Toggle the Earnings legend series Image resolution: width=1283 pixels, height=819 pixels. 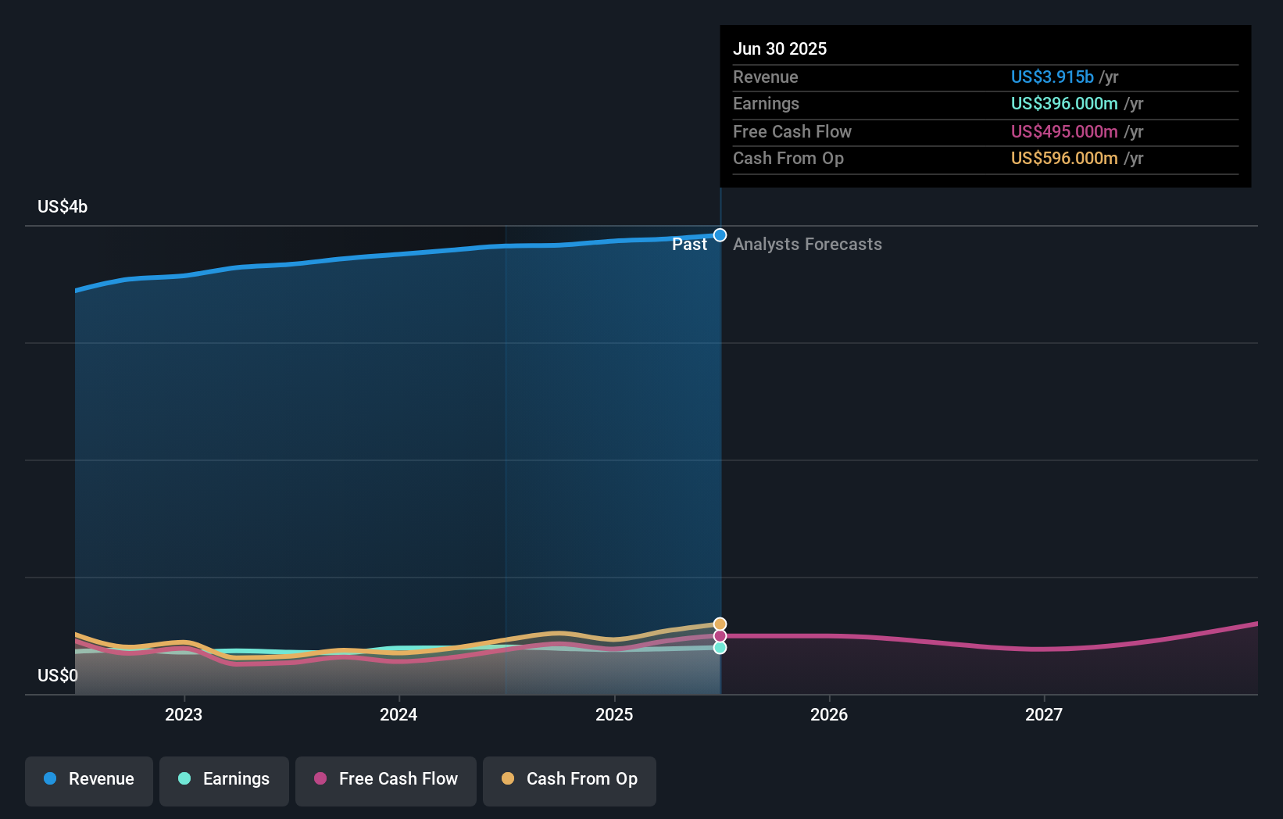tap(224, 779)
